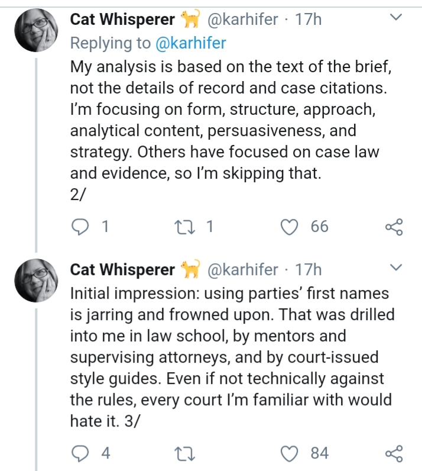Share the tweet numbered 3/

click(394, 453)
